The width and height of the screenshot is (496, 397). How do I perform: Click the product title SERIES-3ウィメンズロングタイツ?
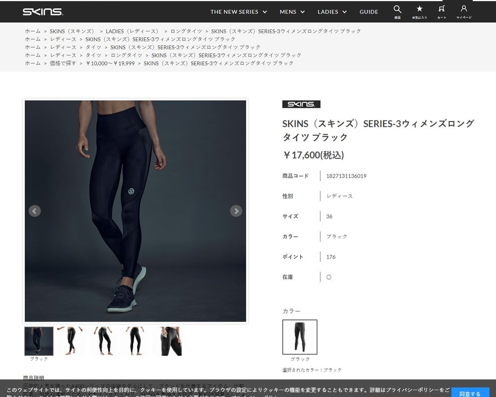[378, 130]
